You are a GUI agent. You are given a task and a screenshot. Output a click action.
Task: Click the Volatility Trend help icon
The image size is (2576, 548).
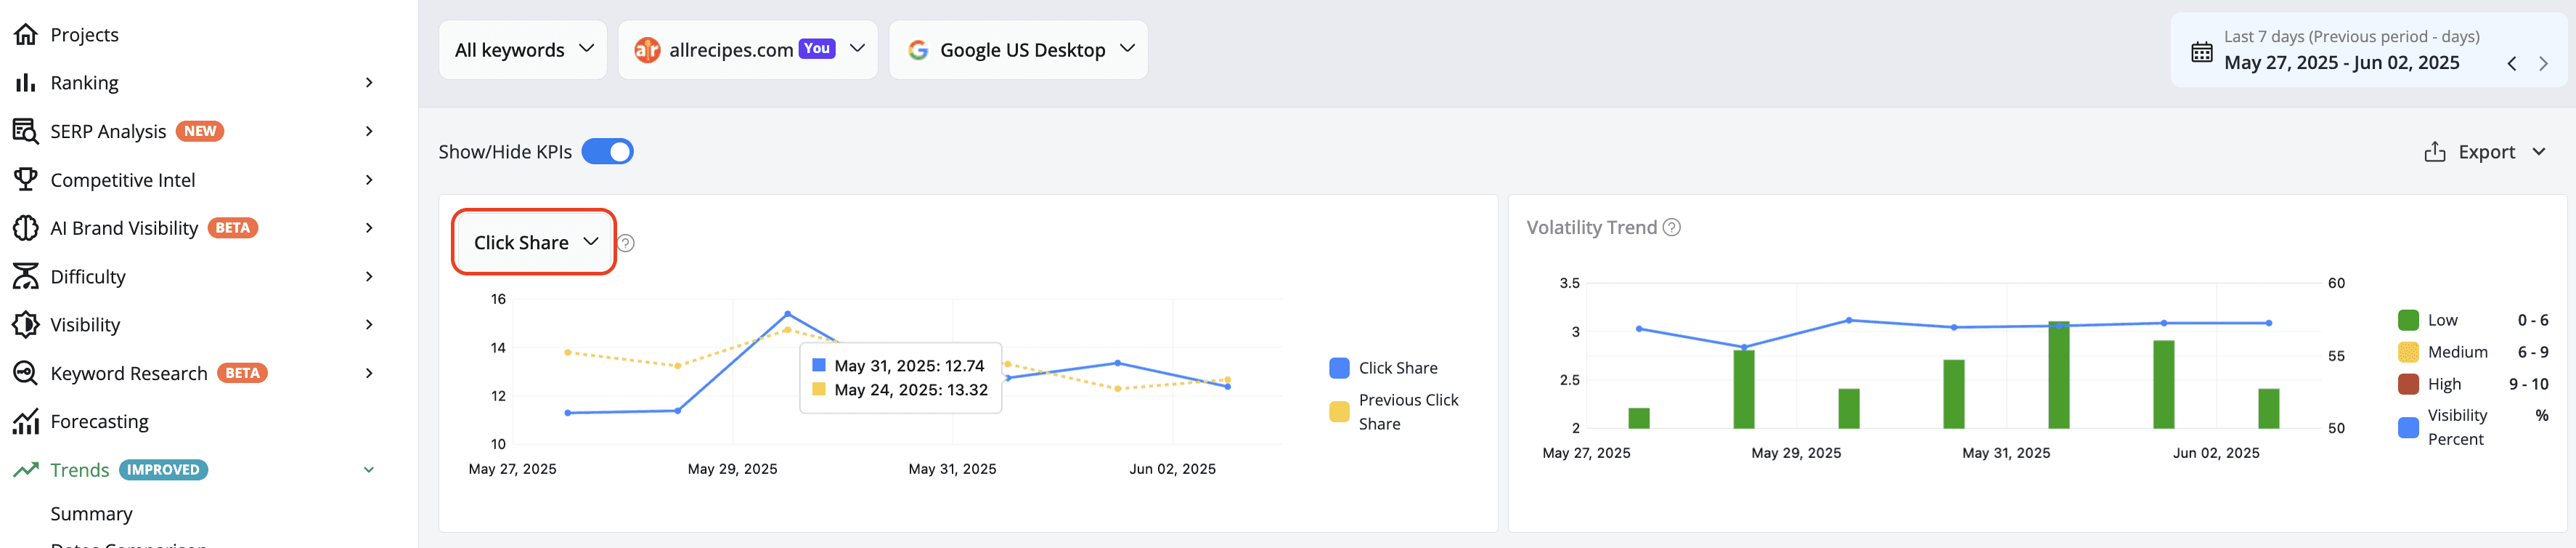coord(1671,227)
